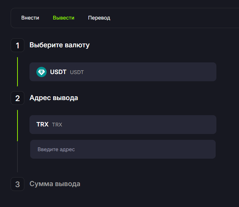Click the step 2 number badge
Screen dimensions: 239x207
pyautogui.click(x=17, y=98)
